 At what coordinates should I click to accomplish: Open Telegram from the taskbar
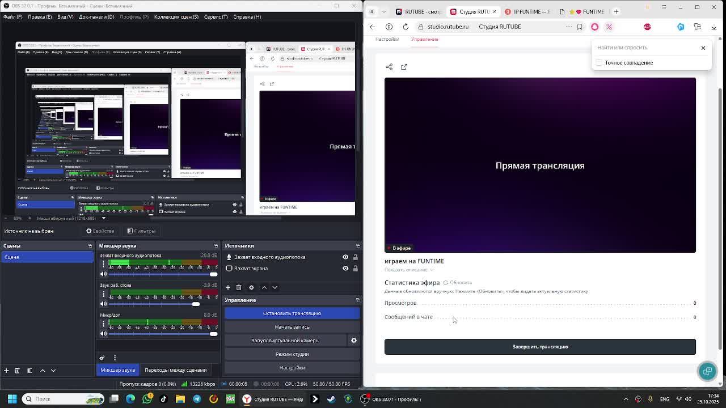197,399
